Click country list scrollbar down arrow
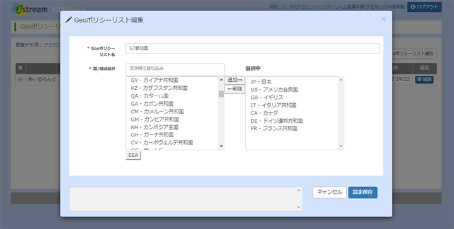Image resolution: width=454 pixels, height=229 pixels. click(x=221, y=147)
